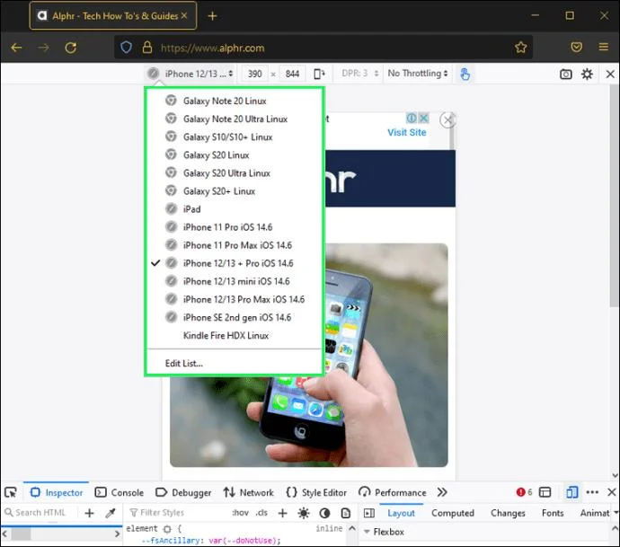
Task: Switch to the Console tab
Action: tap(120, 492)
